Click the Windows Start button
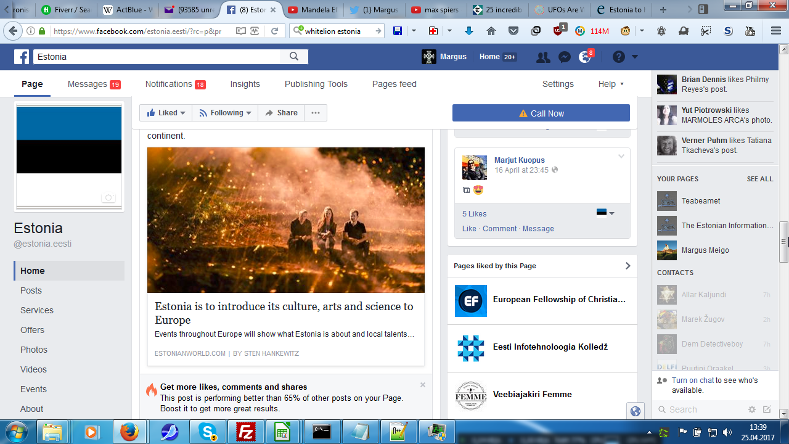The image size is (789, 444). [16, 431]
